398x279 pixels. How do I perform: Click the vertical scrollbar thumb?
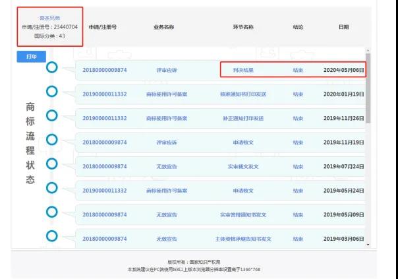(368, 88)
